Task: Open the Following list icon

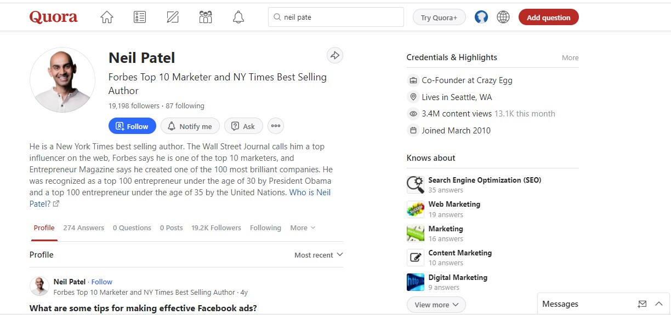Action: pos(140,17)
